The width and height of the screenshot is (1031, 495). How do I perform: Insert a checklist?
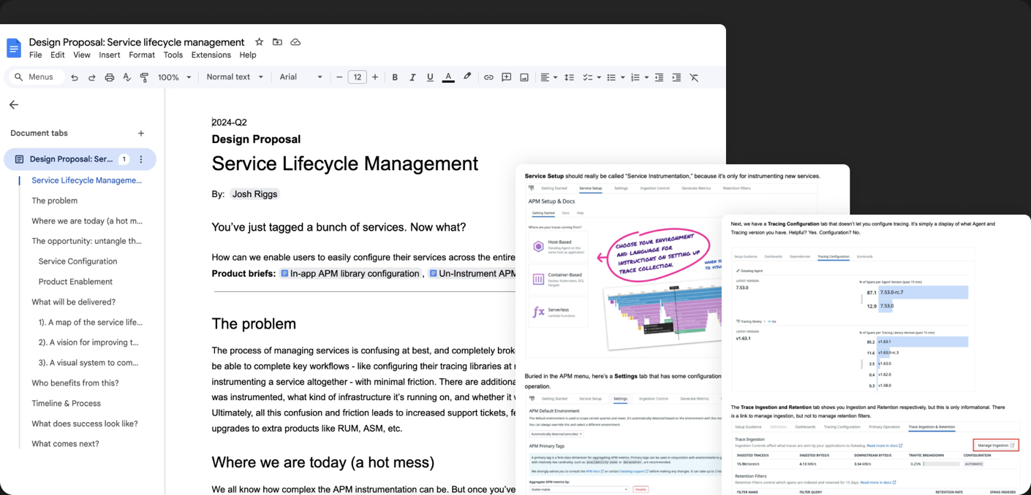pyautogui.click(x=587, y=77)
